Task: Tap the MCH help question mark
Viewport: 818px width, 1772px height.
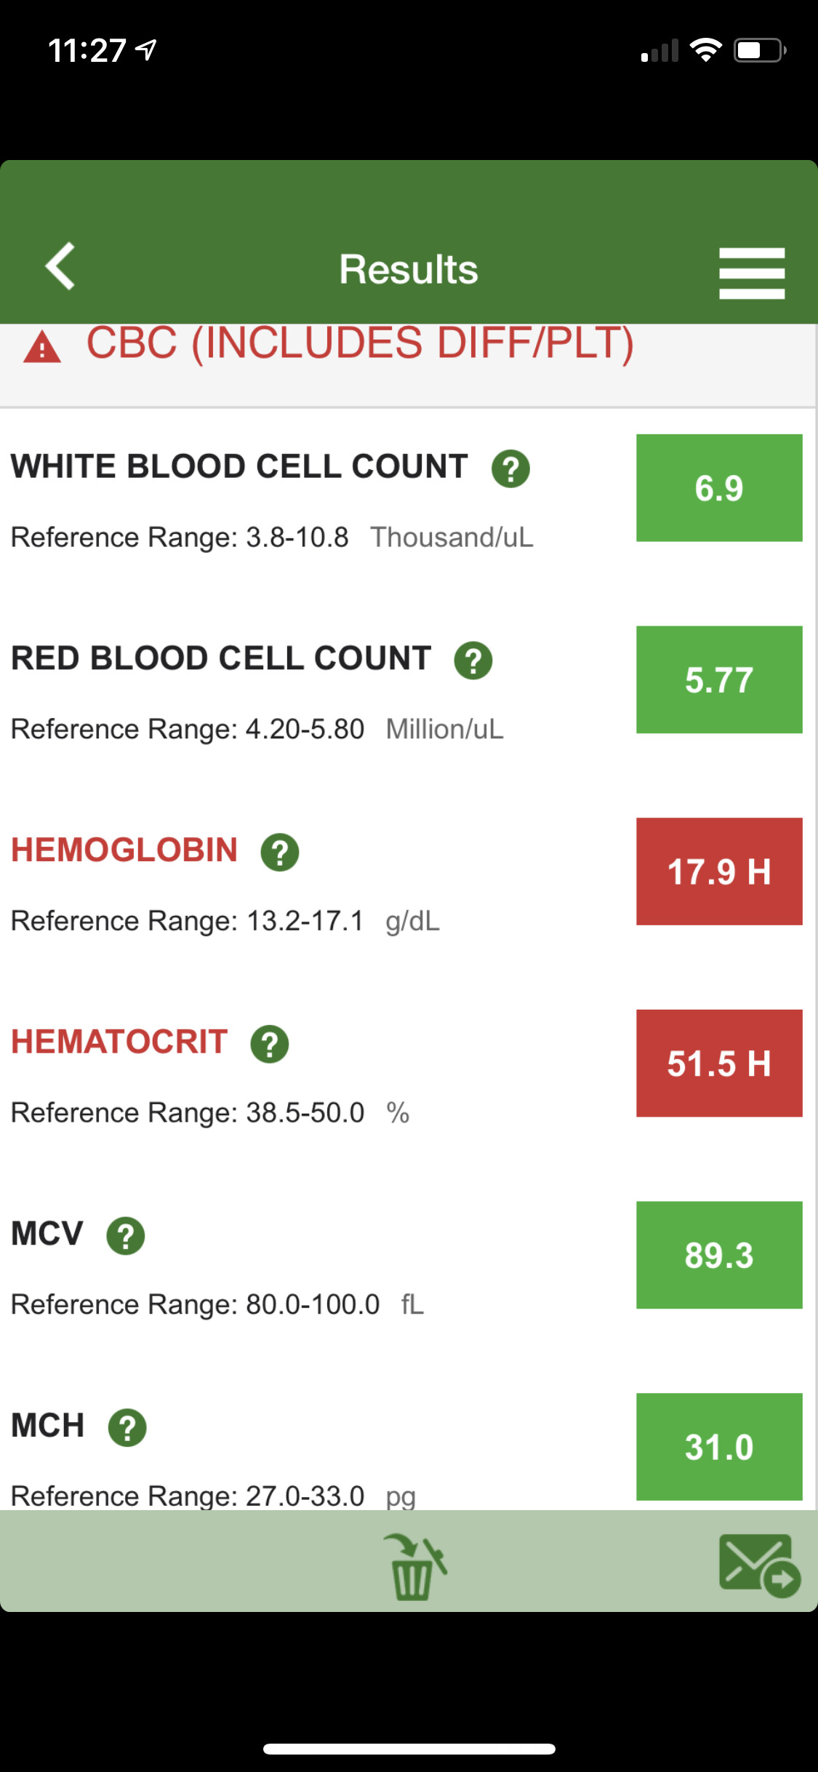Action: pos(127,1427)
